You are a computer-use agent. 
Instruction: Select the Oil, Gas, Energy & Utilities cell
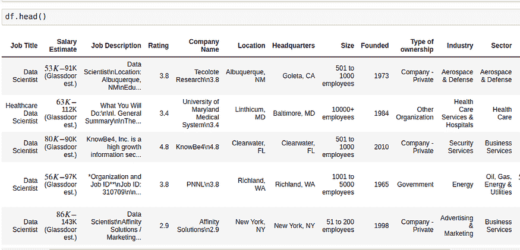pos(497,185)
